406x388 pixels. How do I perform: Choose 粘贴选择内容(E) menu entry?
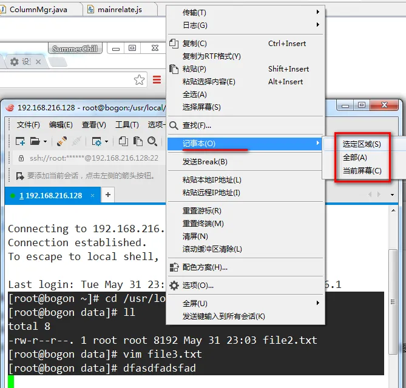245,82
